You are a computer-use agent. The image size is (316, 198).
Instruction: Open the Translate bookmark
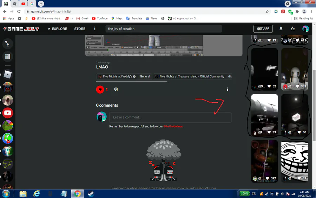point(134,18)
